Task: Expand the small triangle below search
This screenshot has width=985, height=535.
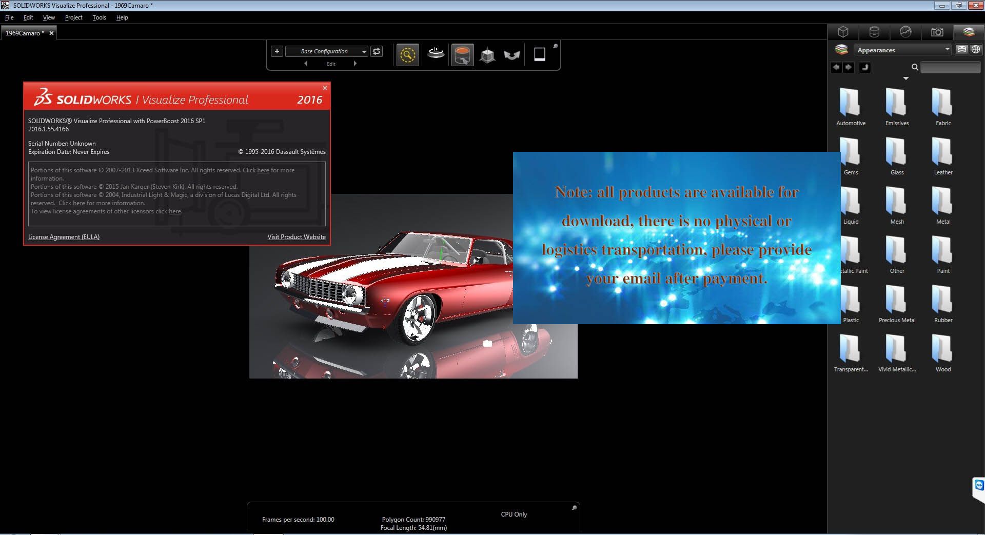Action: pos(906,78)
